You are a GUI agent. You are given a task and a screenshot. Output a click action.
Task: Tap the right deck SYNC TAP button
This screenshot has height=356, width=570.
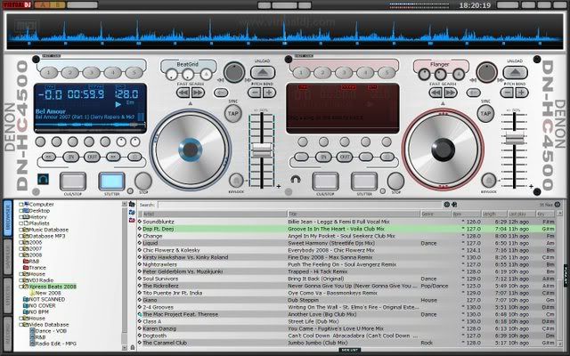pyautogui.click(x=485, y=113)
